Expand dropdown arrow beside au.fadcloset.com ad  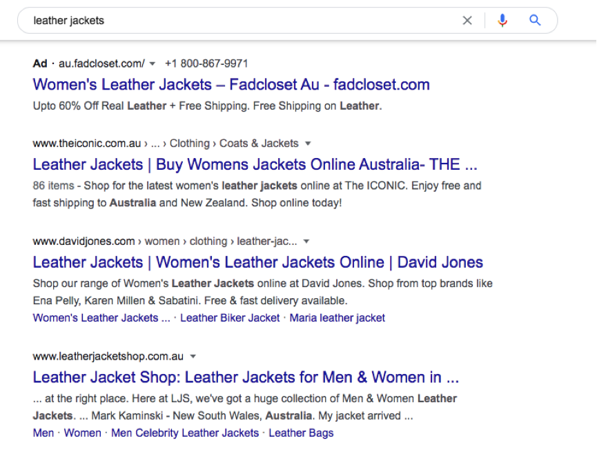pyautogui.click(x=153, y=63)
